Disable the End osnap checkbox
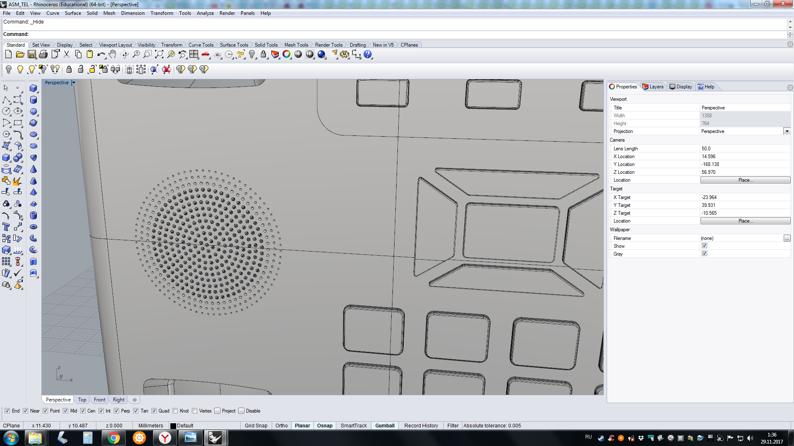The width and height of the screenshot is (794, 446). pyautogui.click(x=7, y=411)
